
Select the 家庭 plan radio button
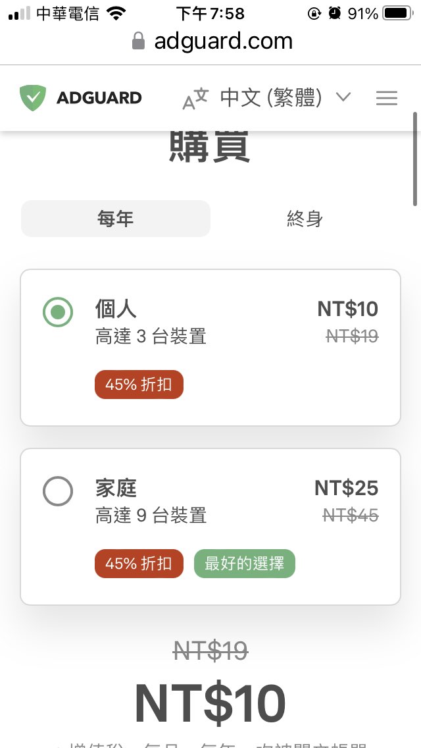pos(58,491)
